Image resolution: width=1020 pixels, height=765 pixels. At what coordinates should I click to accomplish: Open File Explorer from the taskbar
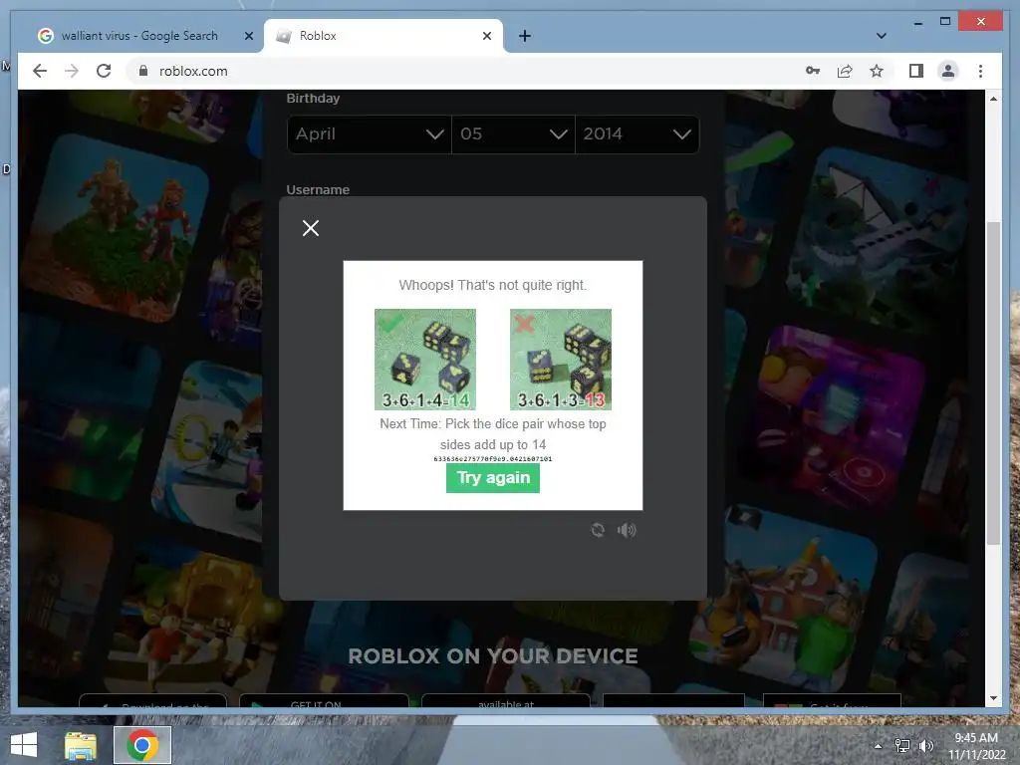pos(80,745)
